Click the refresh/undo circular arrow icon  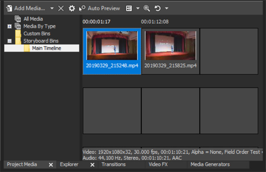pos(158,8)
